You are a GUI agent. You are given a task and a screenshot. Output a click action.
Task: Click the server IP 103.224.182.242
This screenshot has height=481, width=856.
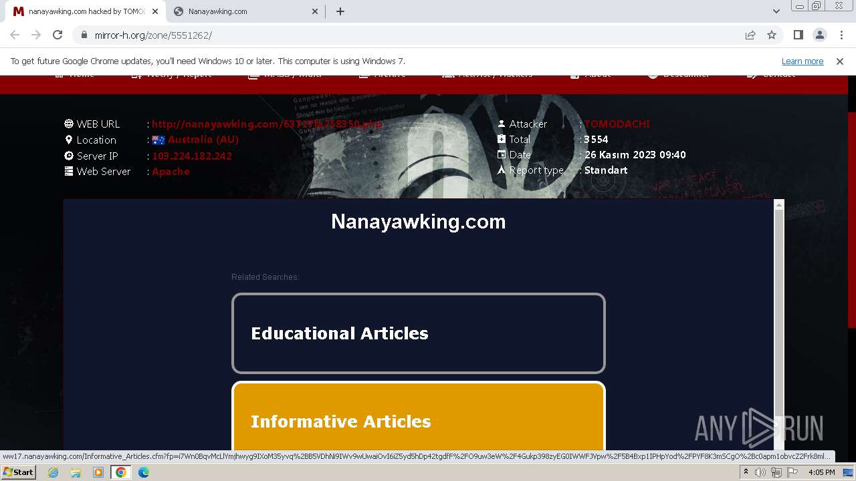pyautogui.click(x=192, y=156)
